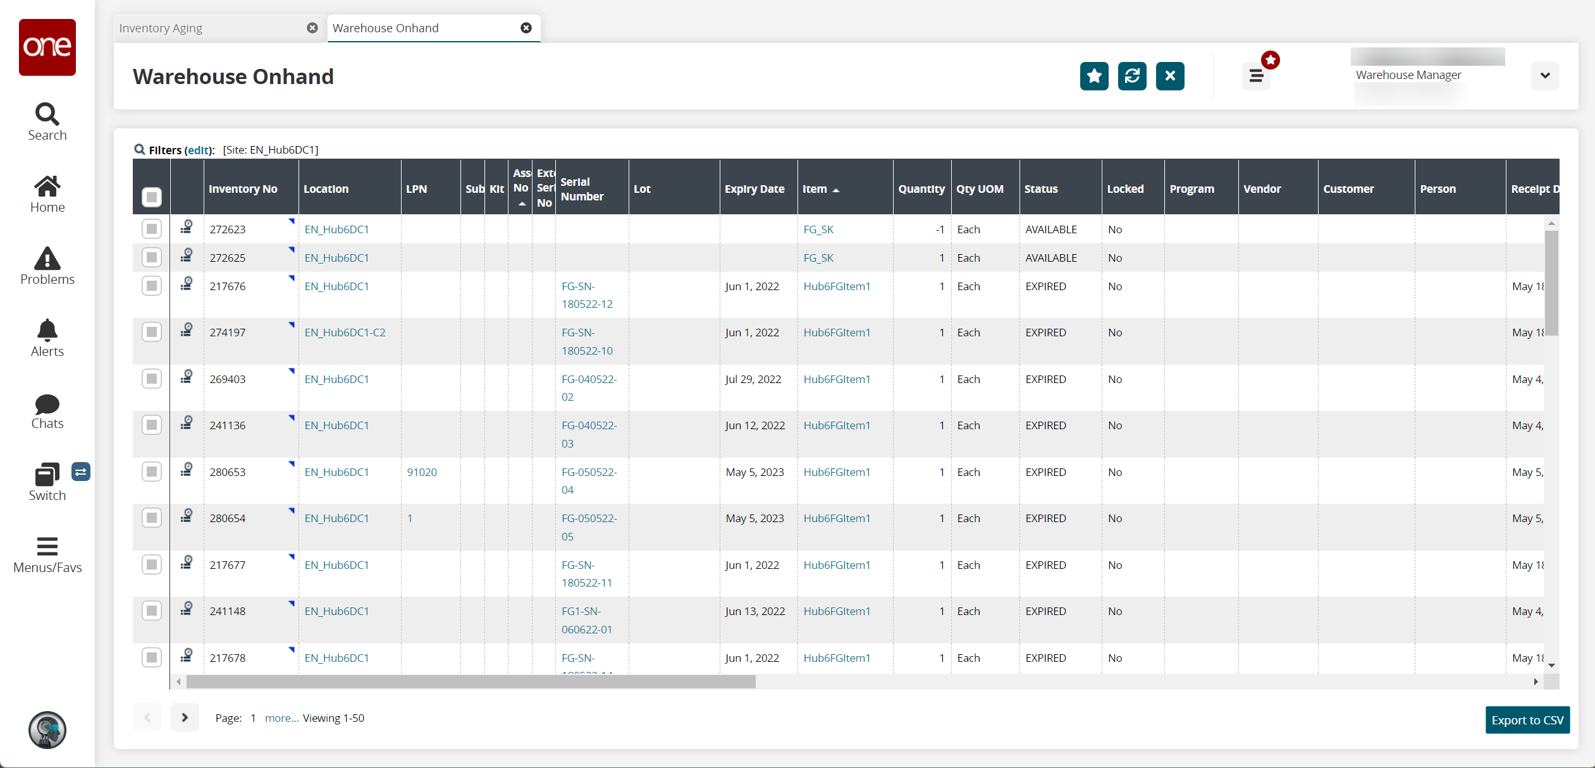Expand the cell menu triangle for inventory 280653
Screen dimensions: 1595x768
292,464
